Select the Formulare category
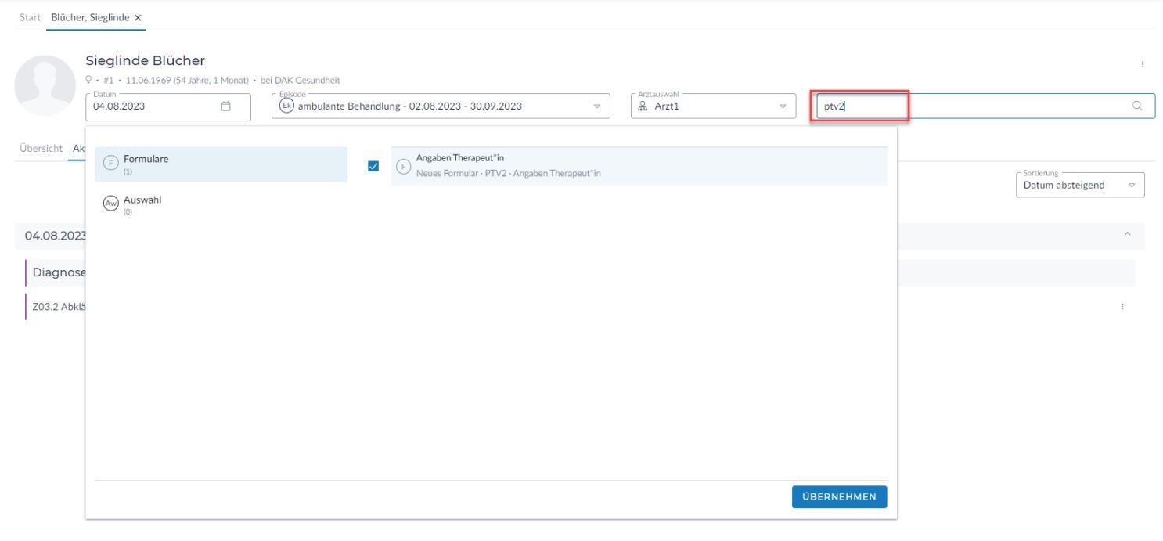This screenshot has width=1163, height=541. point(221,164)
